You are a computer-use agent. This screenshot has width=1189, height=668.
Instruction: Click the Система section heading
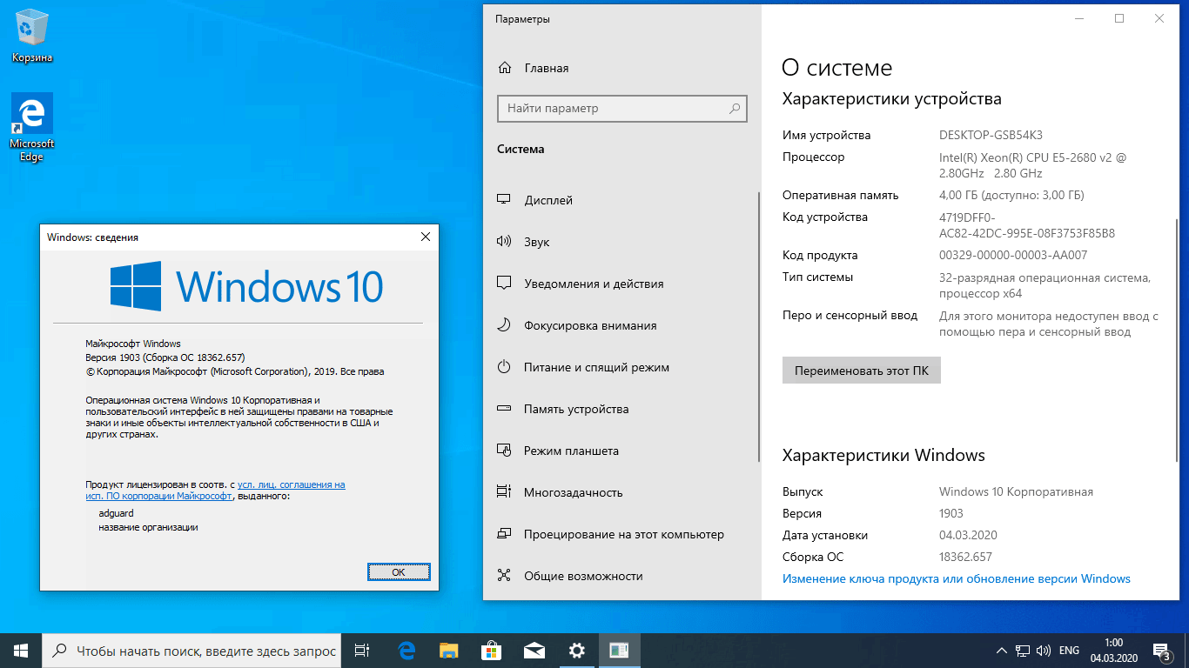coord(521,149)
